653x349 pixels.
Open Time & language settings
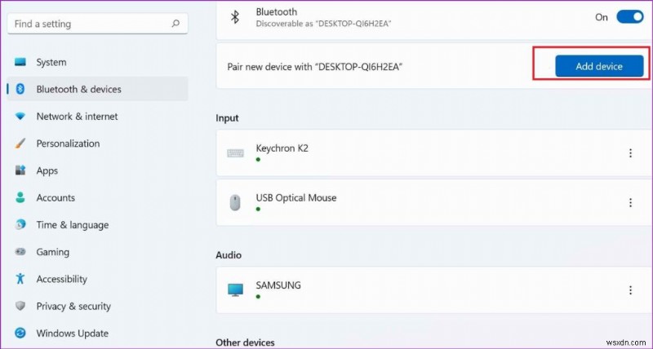[72, 225]
